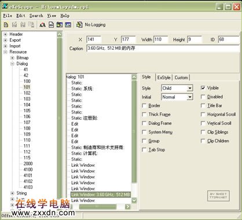Click the Height input field
This screenshot has height=220, width=242.
tap(195, 39)
